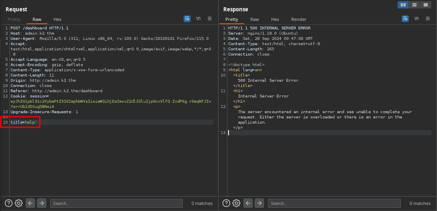
Task: Open Request search help icon
Action: tap(8, 203)
